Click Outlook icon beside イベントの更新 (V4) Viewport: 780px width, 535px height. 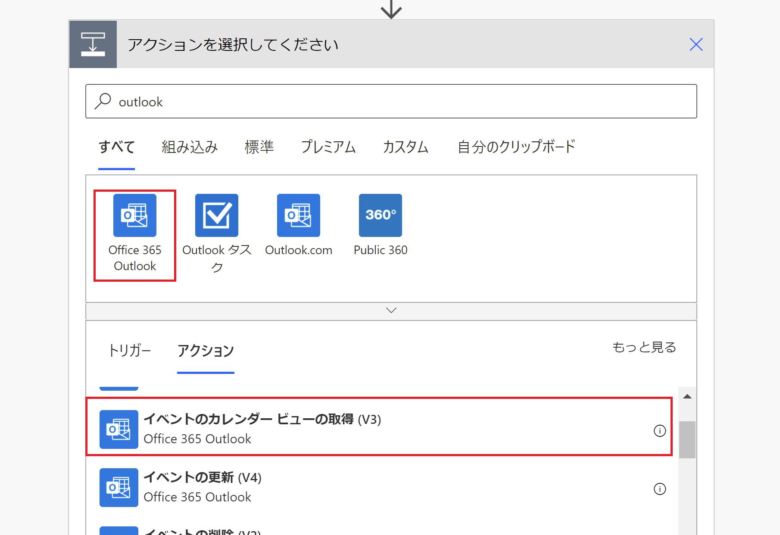(119, 488)
